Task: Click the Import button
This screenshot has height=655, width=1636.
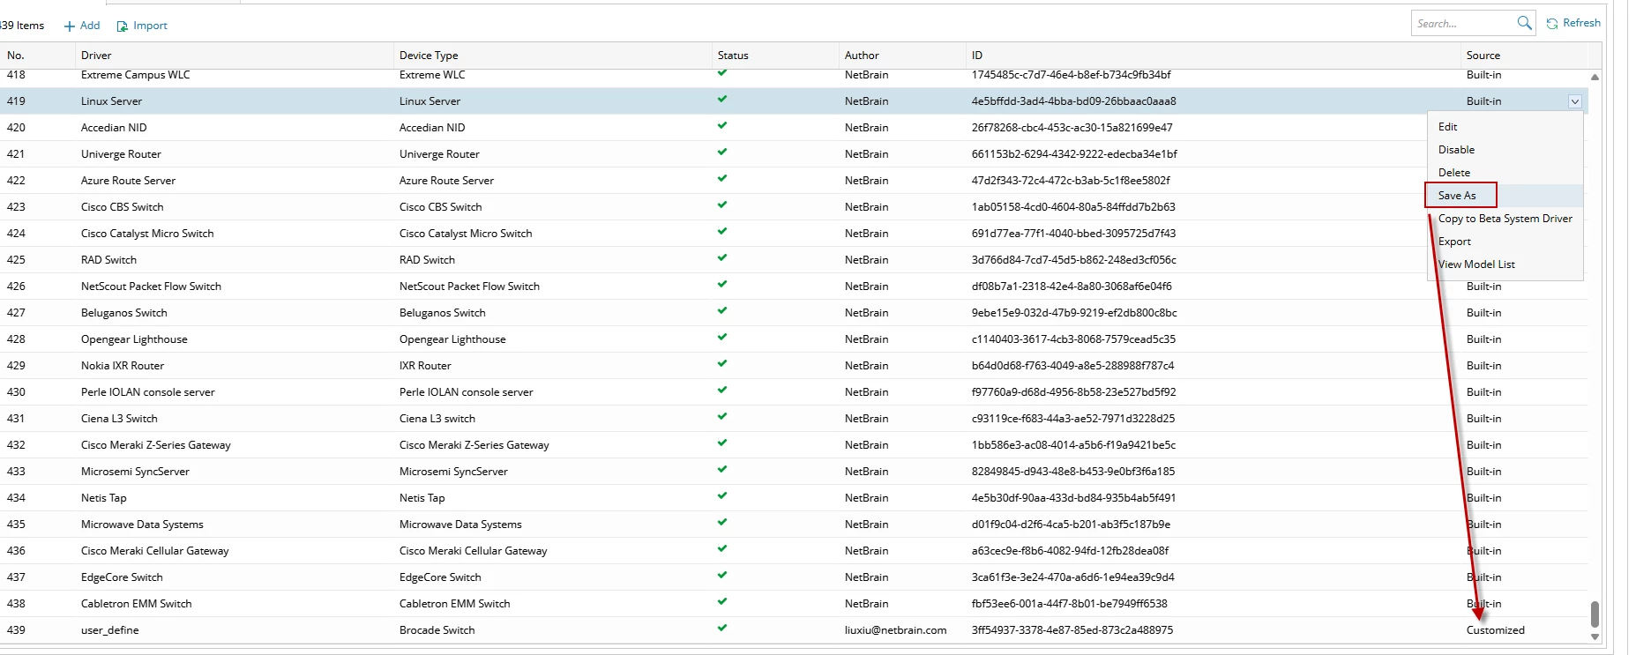Action: click(142, 26)
